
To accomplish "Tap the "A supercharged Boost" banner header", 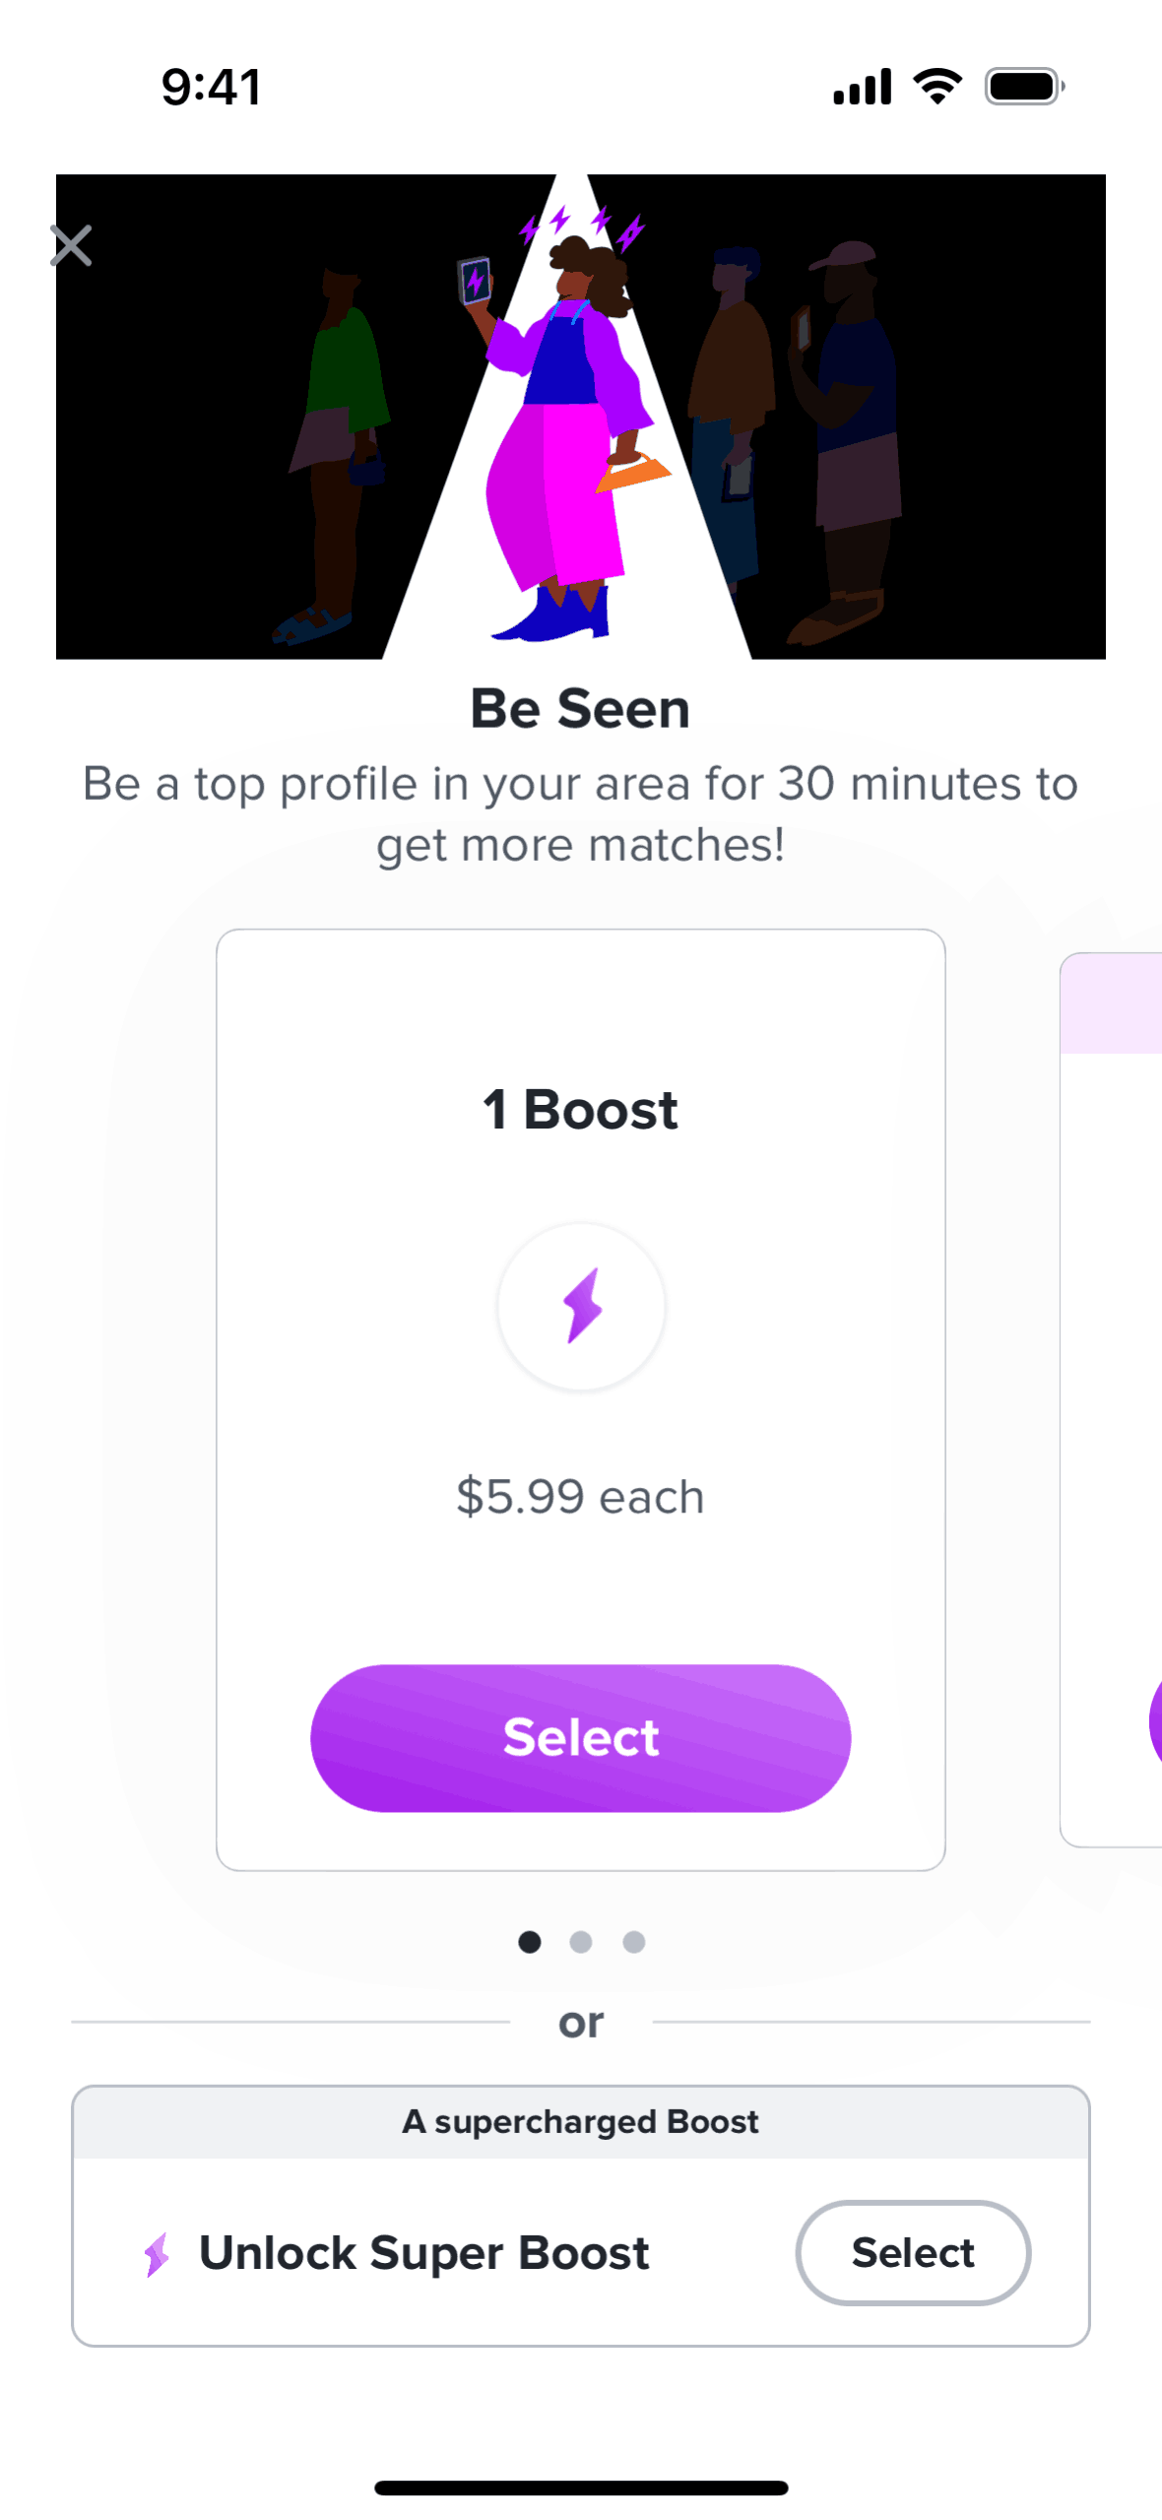I will point(581,2121).
